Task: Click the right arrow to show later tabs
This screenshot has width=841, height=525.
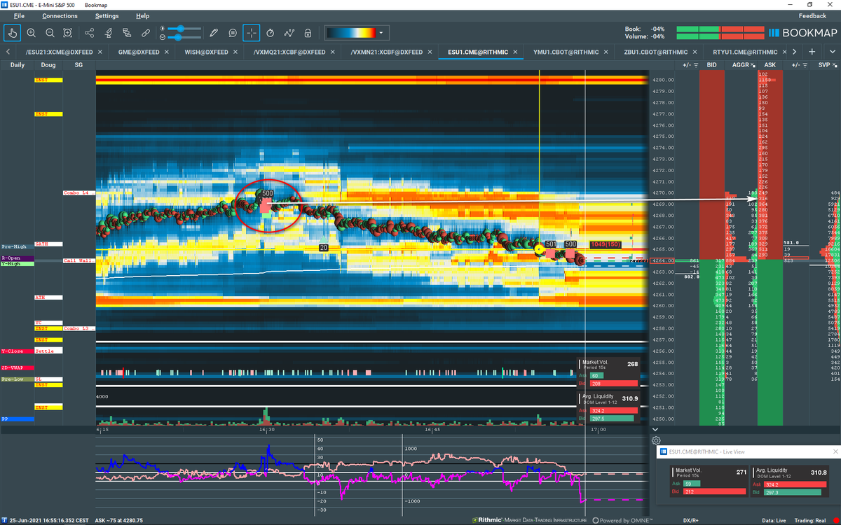Action: pos(794,52)
